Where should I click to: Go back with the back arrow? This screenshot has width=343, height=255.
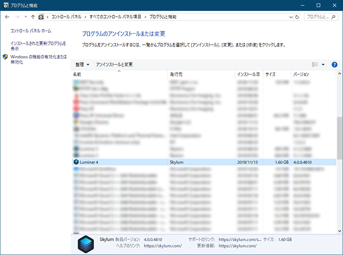(x=7, y=17)
